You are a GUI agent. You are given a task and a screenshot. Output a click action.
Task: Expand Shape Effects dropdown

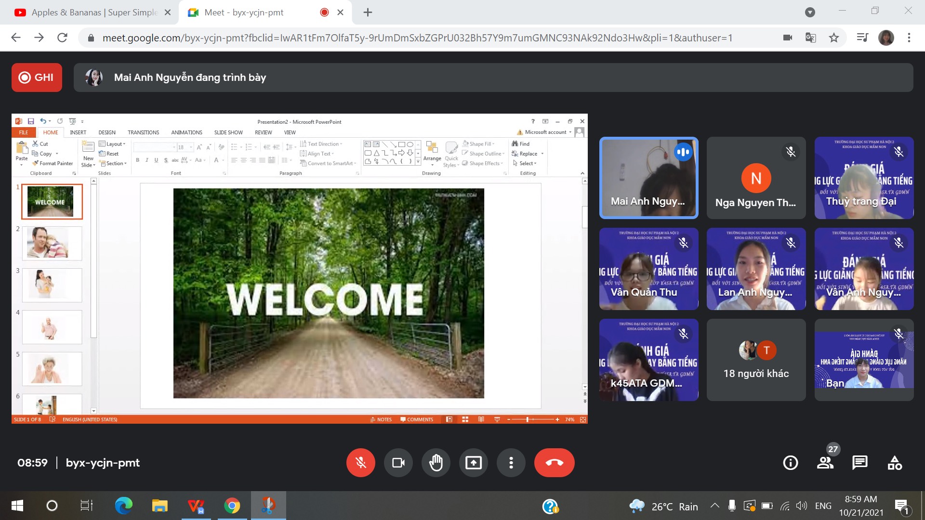coord(483,163)
